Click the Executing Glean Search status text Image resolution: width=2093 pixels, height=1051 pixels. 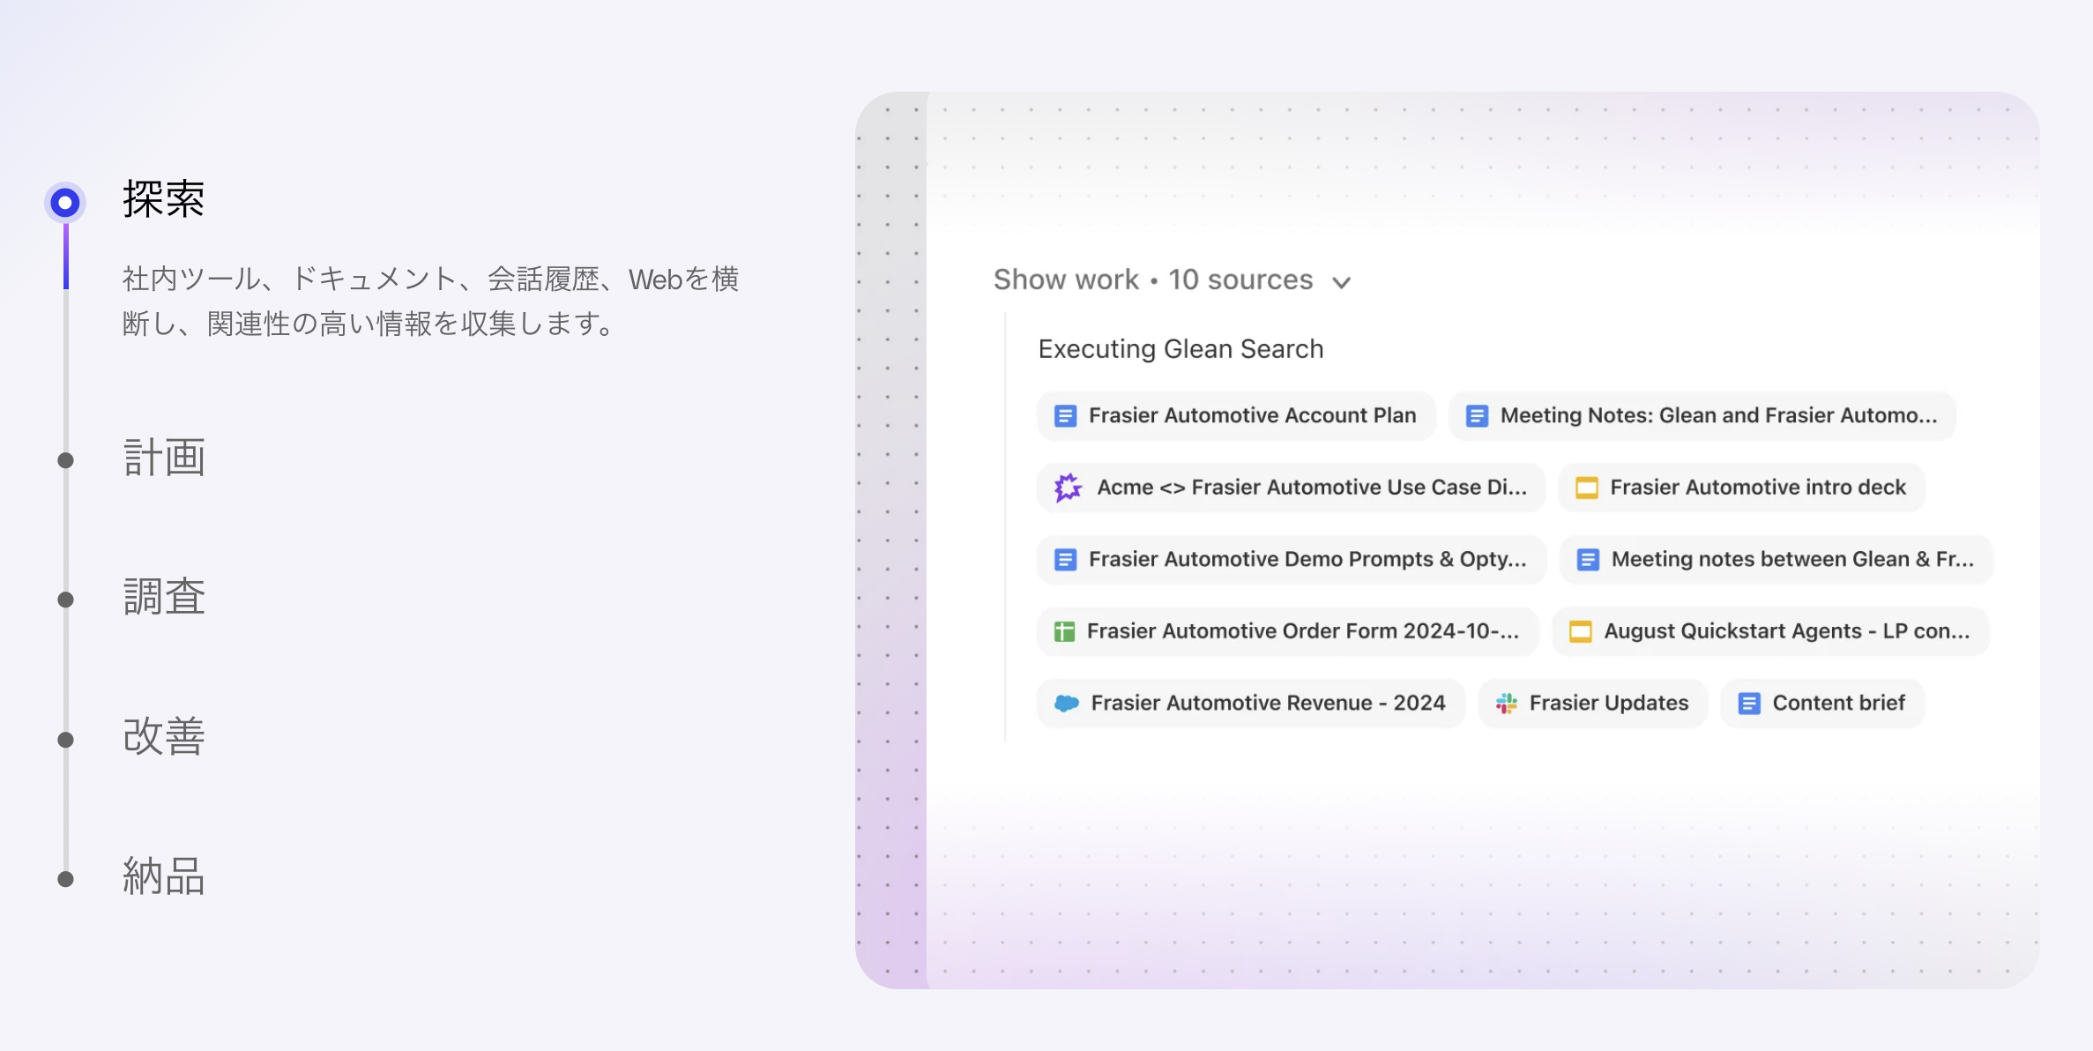(1181, 348)
